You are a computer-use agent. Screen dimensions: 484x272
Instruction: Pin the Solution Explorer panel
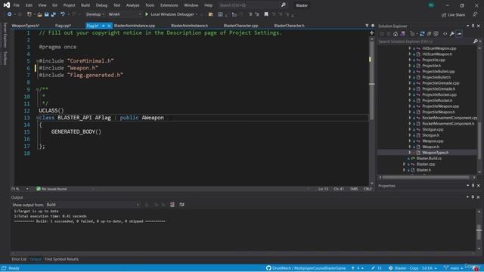[473, 26]
